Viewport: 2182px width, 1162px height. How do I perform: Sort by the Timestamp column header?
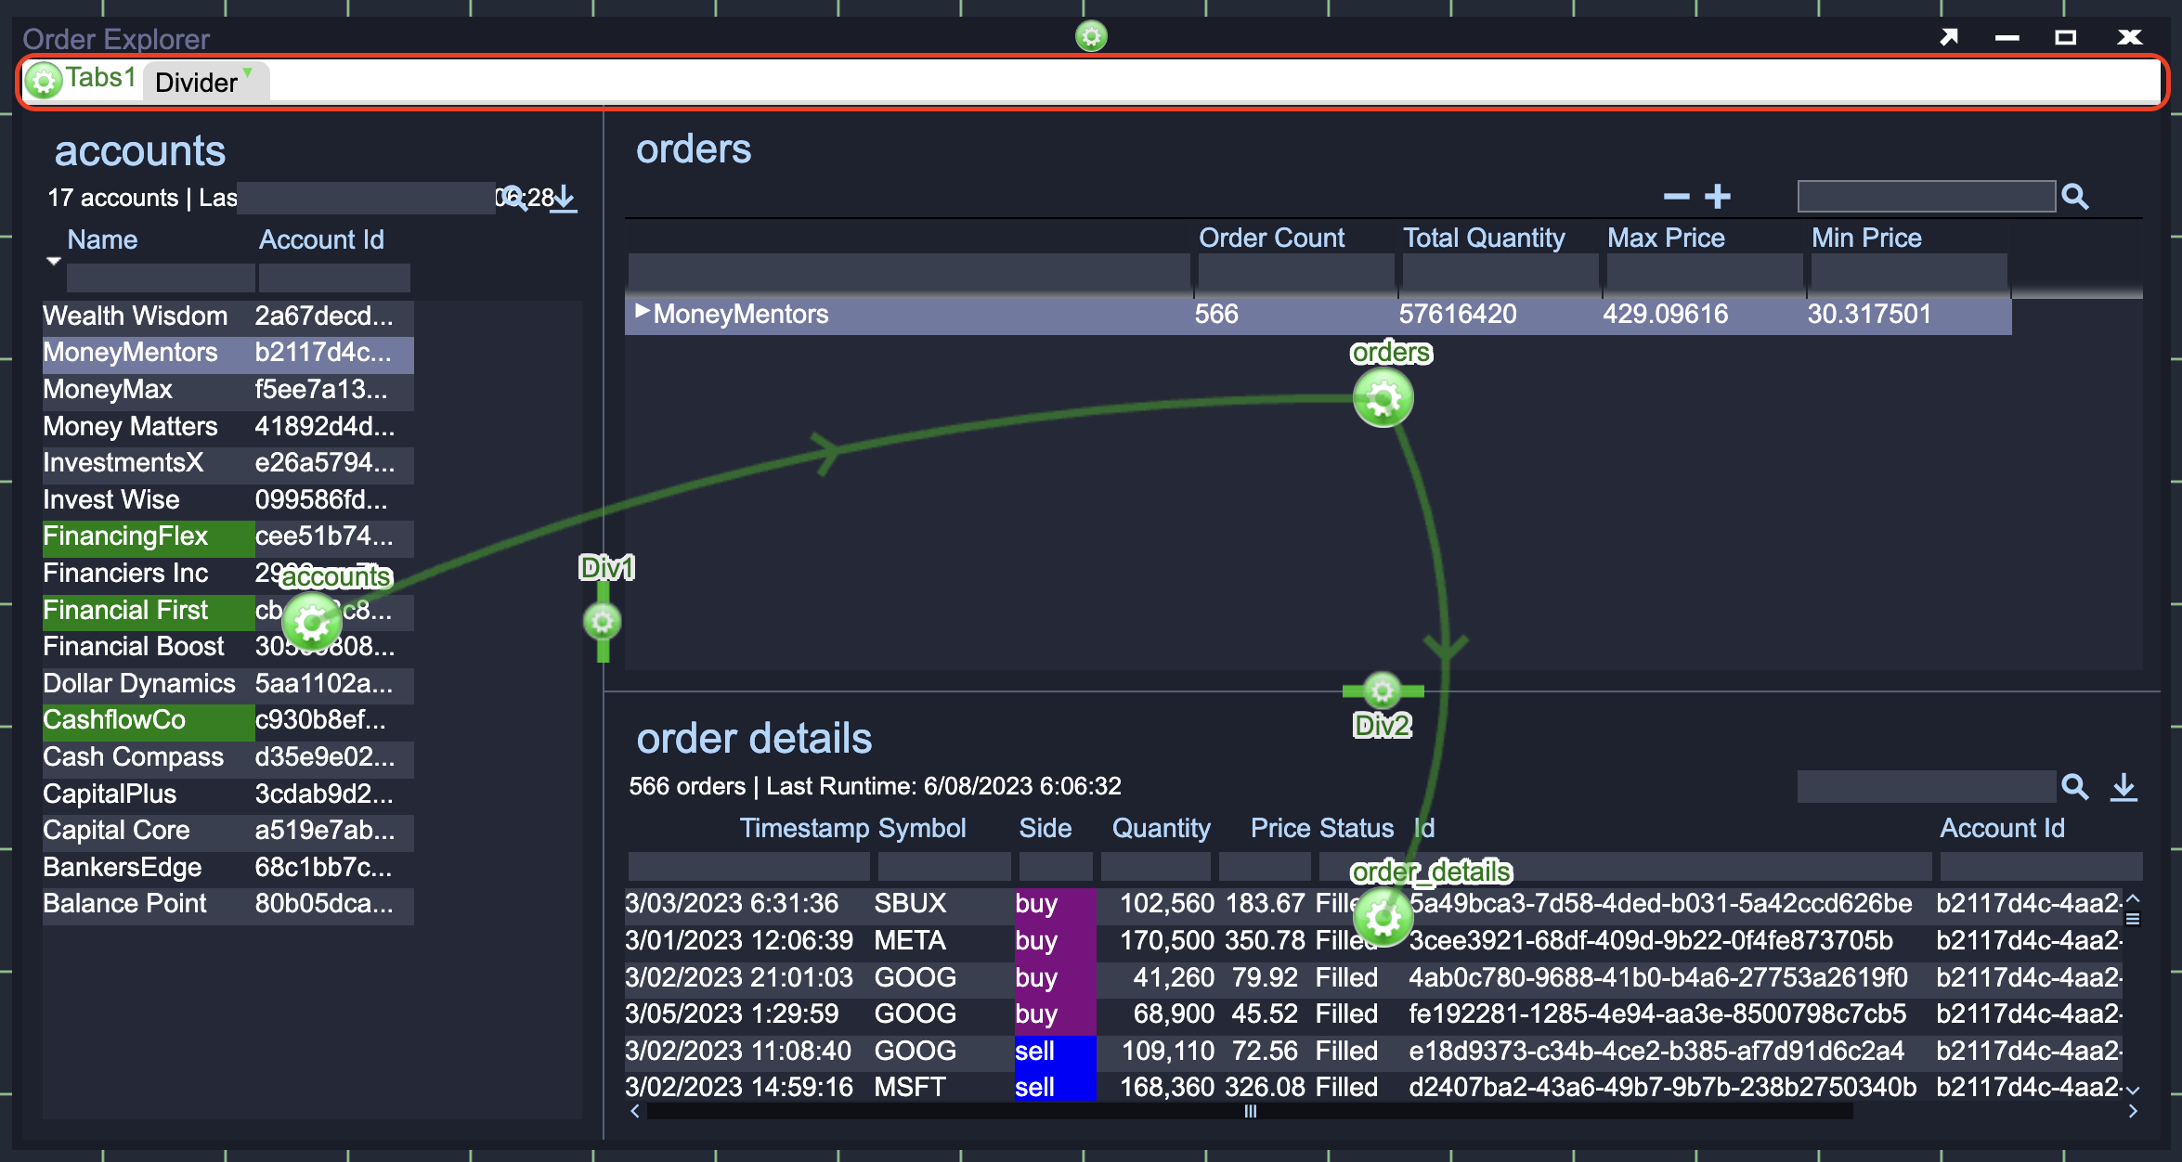click(804, 828)
